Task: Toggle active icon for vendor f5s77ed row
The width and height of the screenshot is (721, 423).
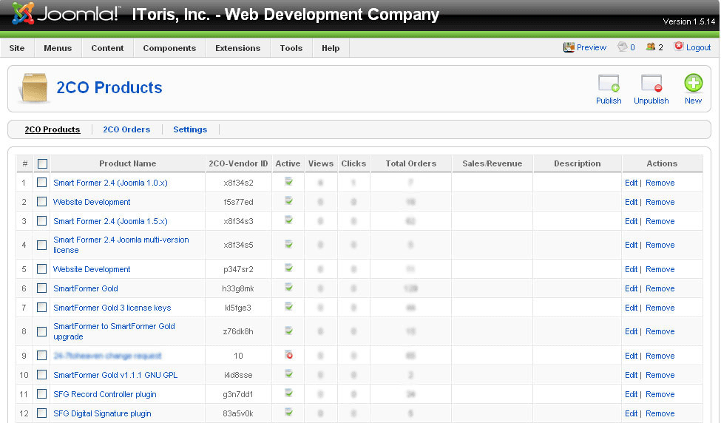Action: [288, 200]
